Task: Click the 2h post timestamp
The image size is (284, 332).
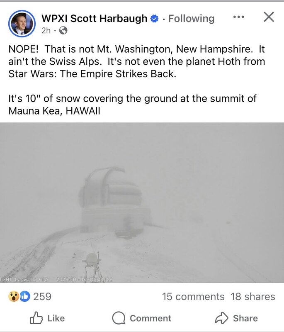Action: (x=46, y=30)
